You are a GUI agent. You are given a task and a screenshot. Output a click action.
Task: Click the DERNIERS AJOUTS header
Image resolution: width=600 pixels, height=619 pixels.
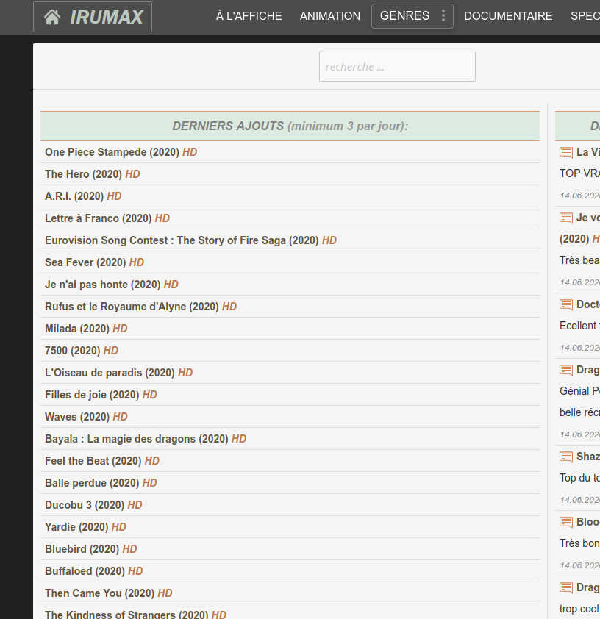(x=290, y=126)
